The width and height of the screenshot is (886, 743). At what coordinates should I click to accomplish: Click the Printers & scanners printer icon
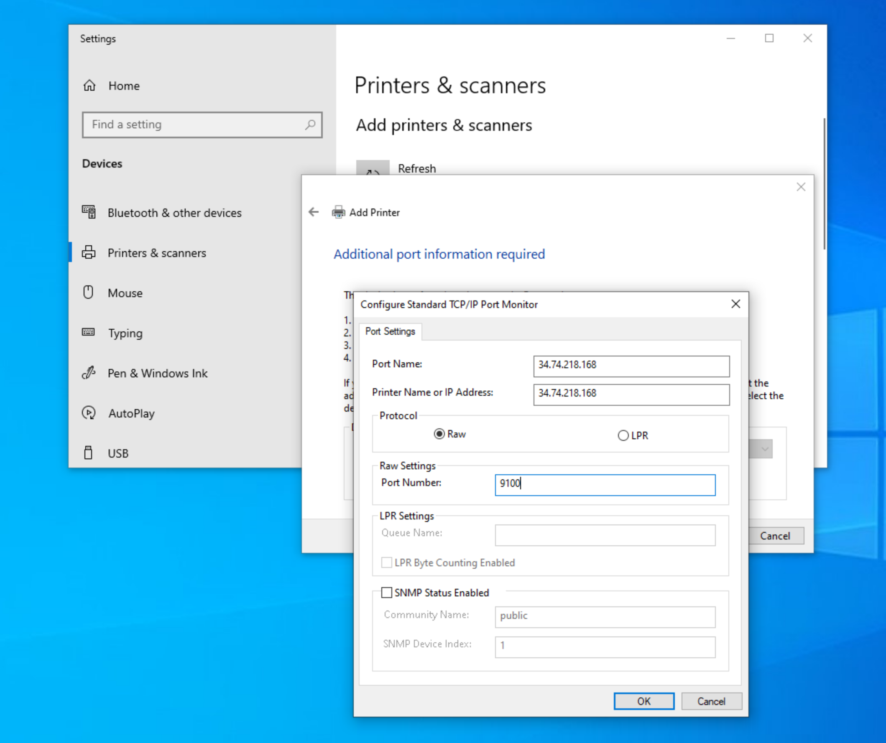[x=89, y=252]
